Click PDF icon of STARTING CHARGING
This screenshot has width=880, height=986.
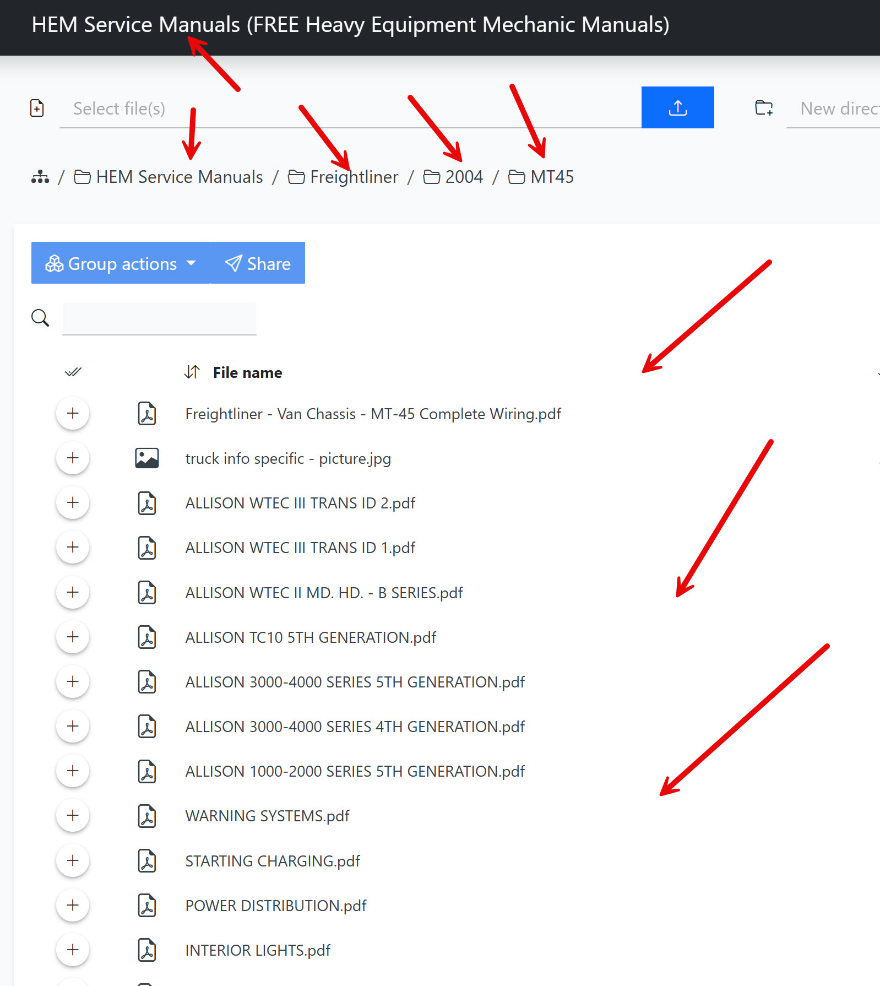tap(147, 861)
